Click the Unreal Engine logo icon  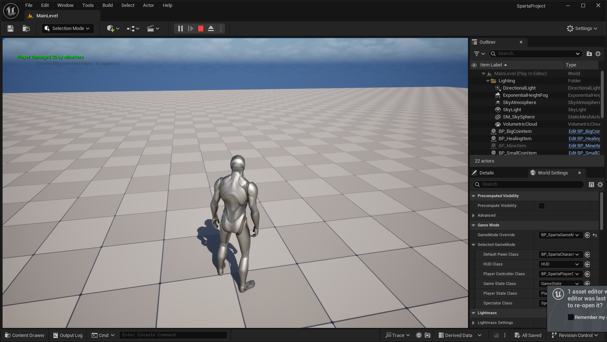[x=11, y=11]
